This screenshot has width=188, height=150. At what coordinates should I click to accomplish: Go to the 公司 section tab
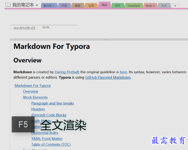(91, 6)
